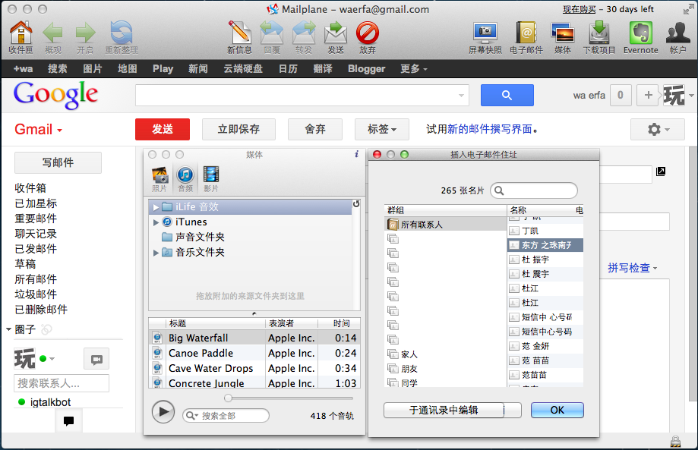
Task: Click OK in the insert address dialog
Action: point(557,410)
